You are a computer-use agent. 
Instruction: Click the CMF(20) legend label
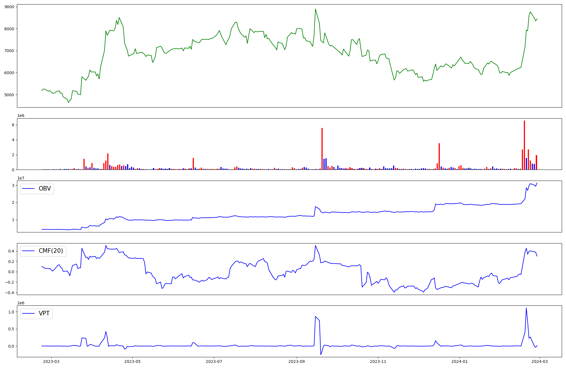click(51, 251)
